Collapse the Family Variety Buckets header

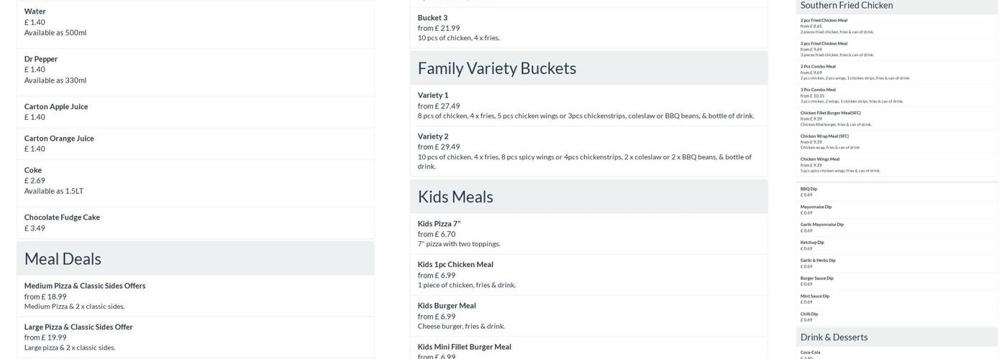[x=588, y=68]
